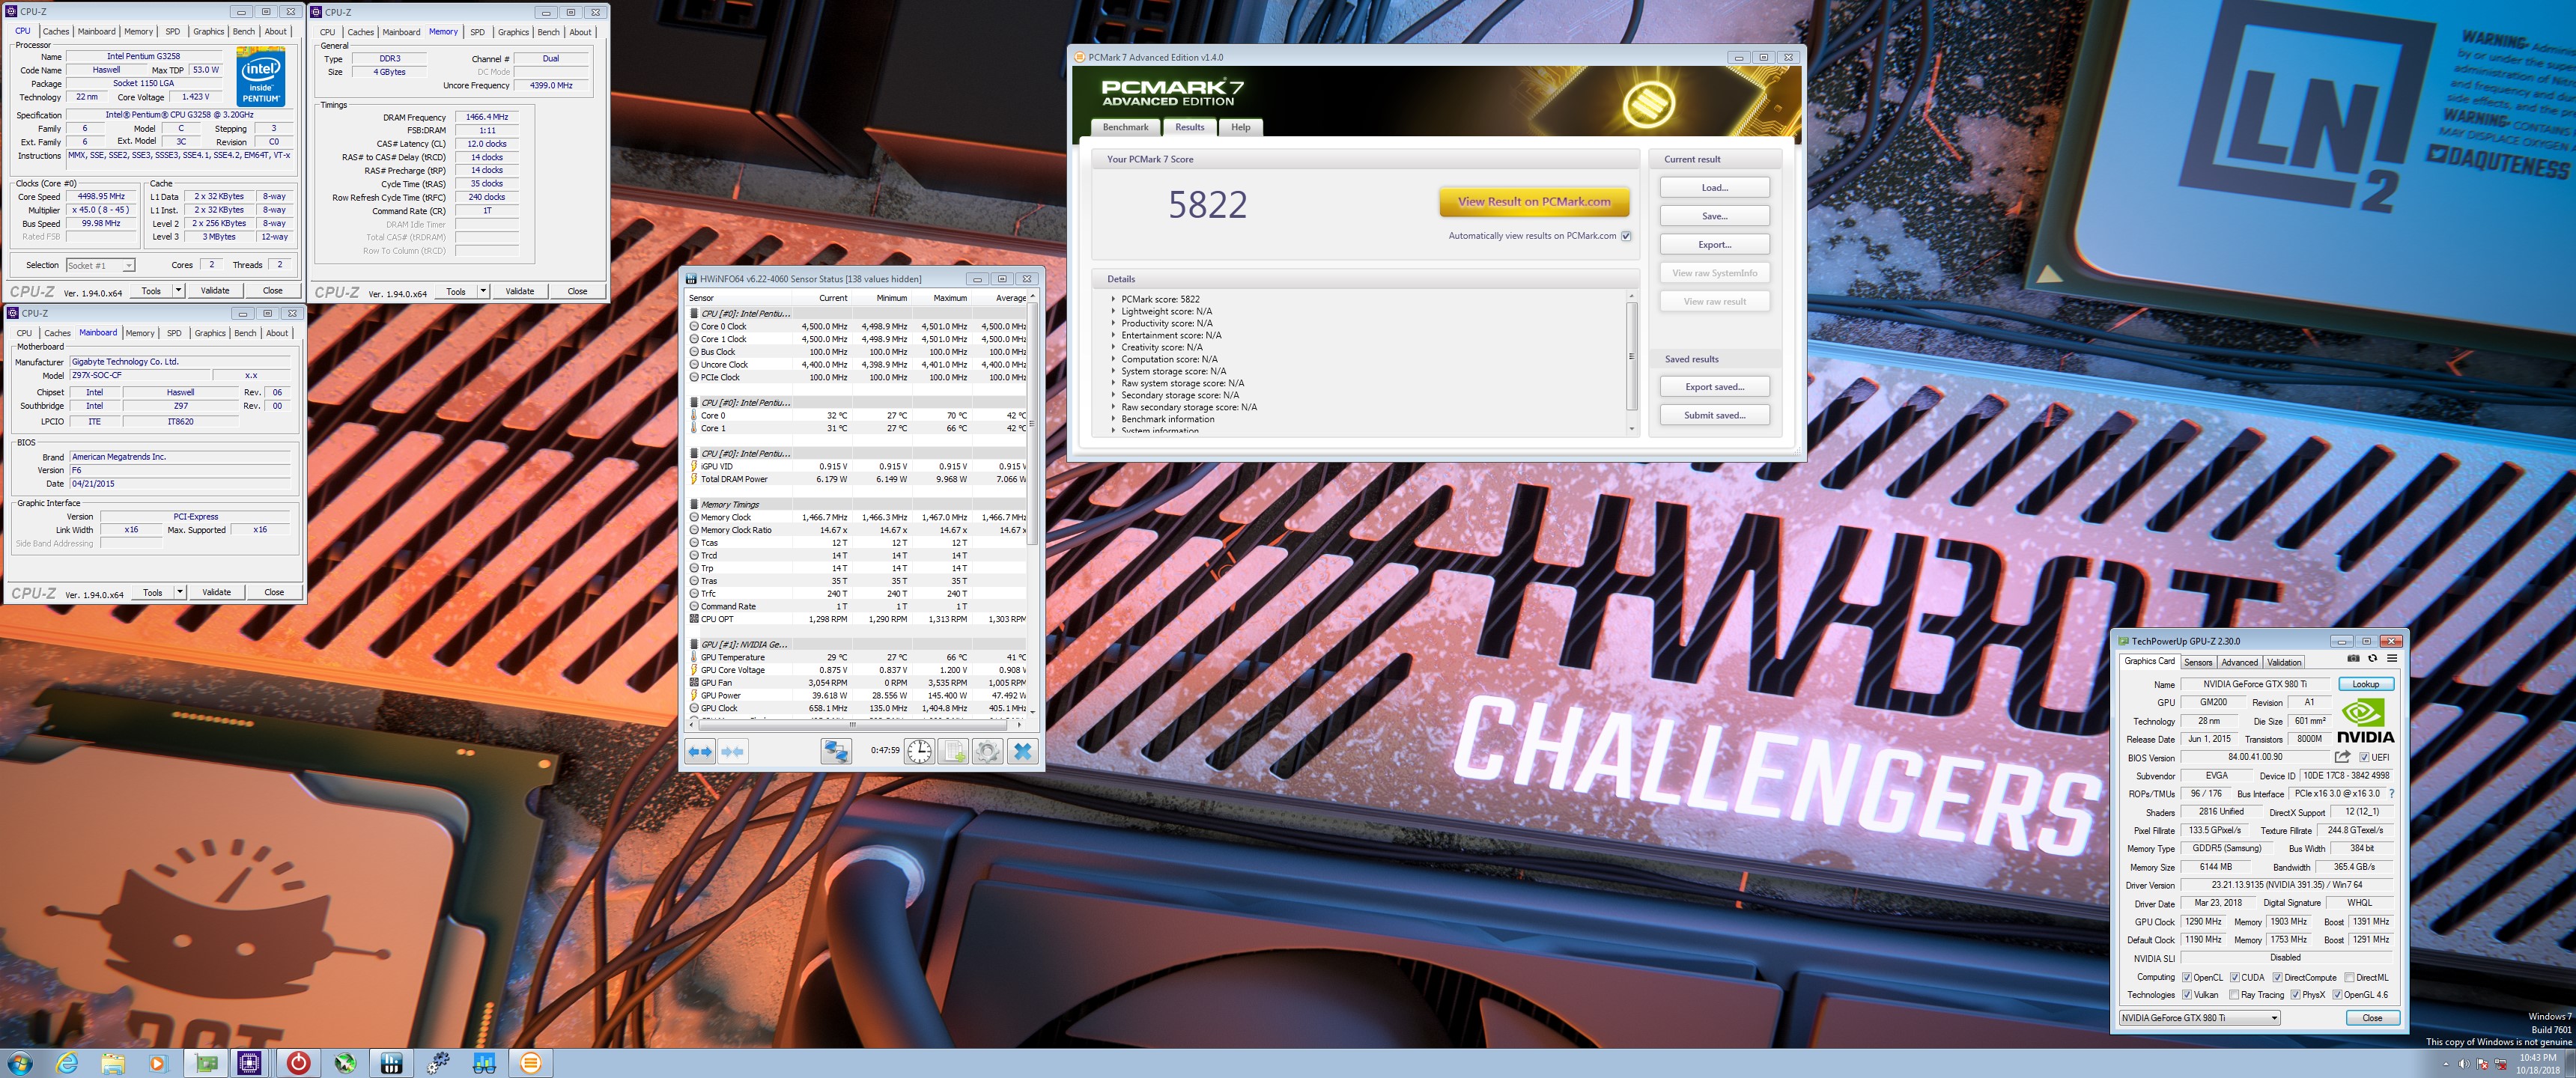Open Tools dropdown arrow in CPU-Z CPU window

click(178, 291)
